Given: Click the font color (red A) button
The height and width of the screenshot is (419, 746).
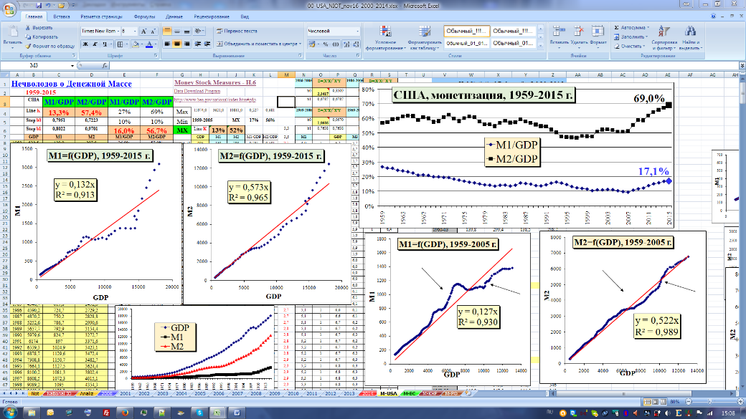Looking at the screenshot, I should click(x=149, y=44).
